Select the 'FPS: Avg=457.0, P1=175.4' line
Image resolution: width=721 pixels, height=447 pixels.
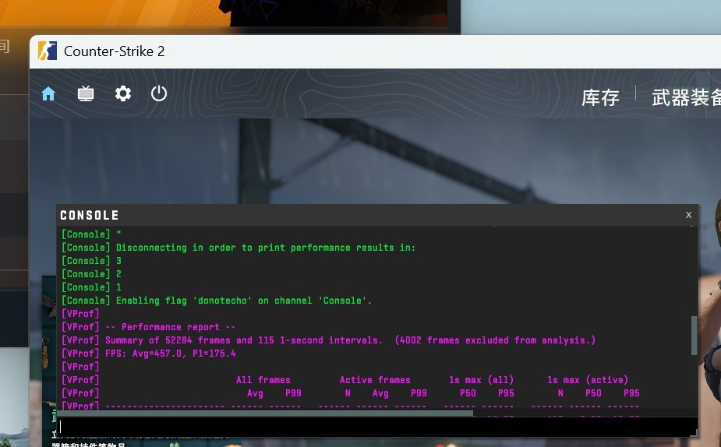coord(149,354)
